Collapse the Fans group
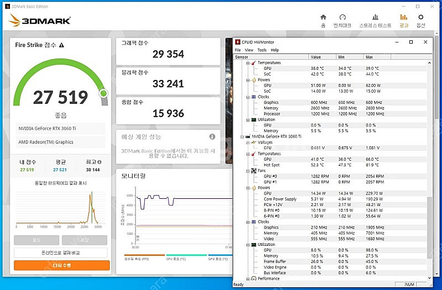This screenshot has height=290, width=442. (248, 171)
